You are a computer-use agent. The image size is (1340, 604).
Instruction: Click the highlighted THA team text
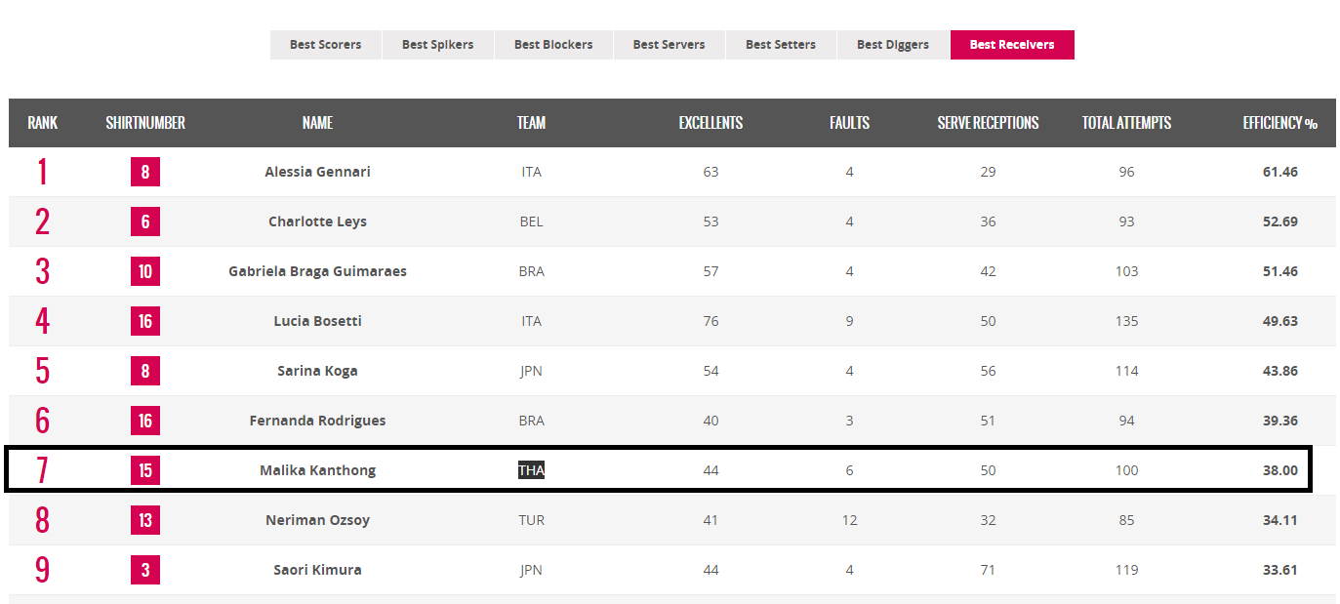pyautogui.click(x=531, y=470)
